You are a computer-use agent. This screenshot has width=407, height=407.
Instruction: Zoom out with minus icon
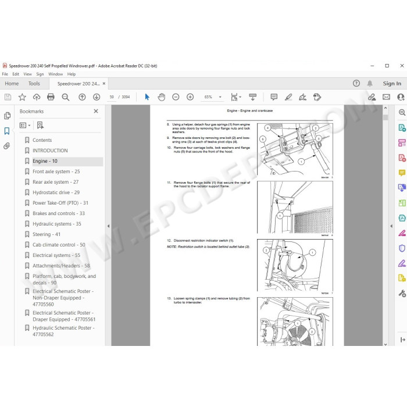tap(176, 97)
